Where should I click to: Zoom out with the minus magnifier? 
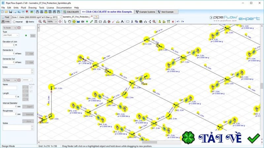pyautogui.click(x=40, y=21)
